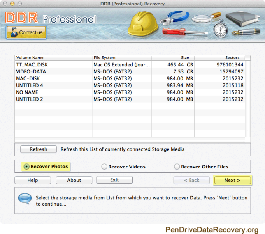Select the MAC-DISK volume

[130, 78]
